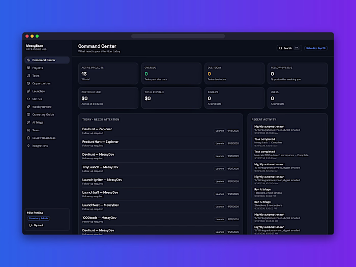The height and width of the screenshot is (267, 356).
Task: Click the Command Center pulse icon in sidebar
Action: point(28,60)
